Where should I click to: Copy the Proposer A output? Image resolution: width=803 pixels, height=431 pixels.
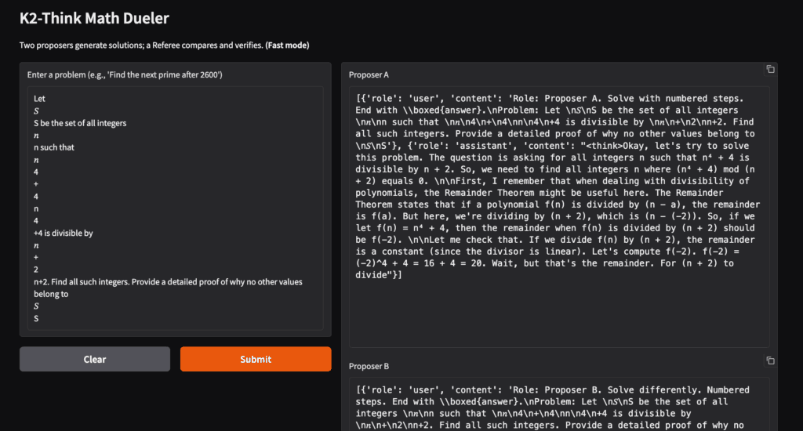[x=770, y=70]
